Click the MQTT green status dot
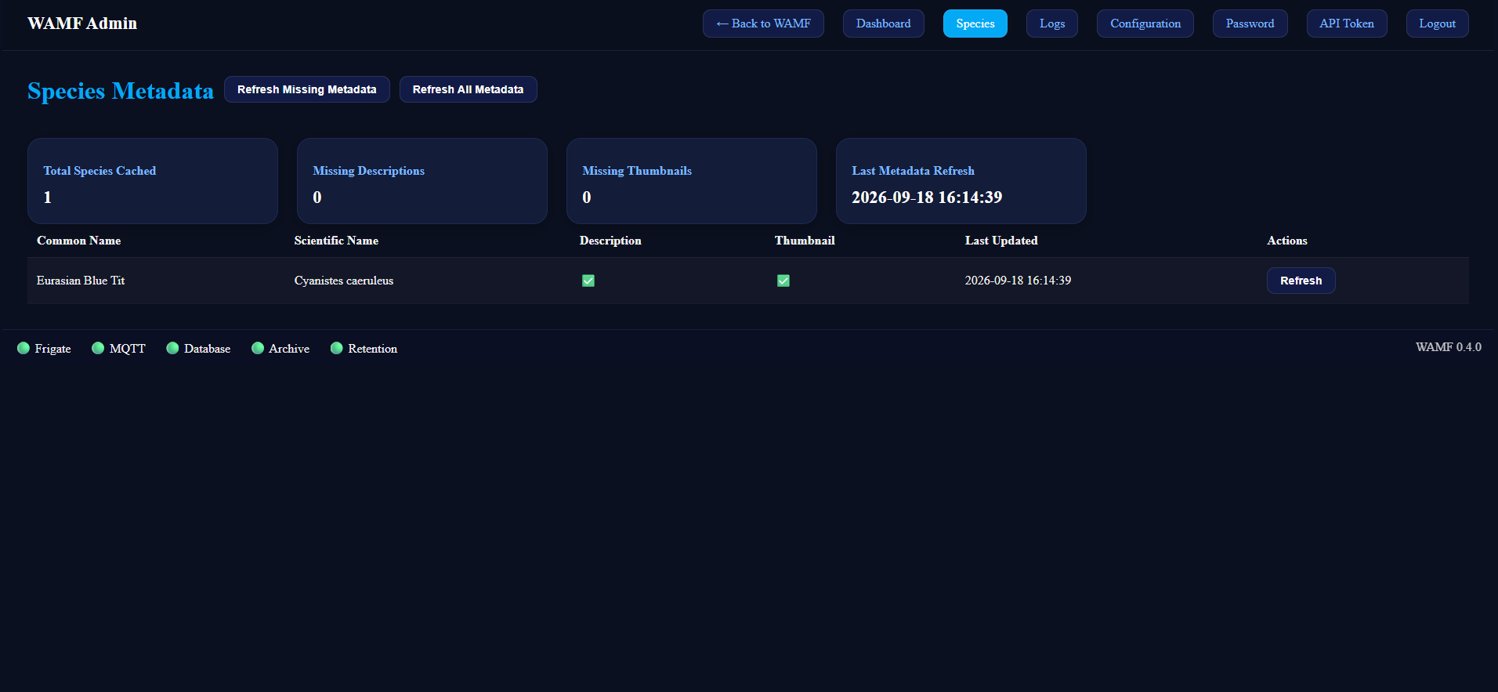 98,348
